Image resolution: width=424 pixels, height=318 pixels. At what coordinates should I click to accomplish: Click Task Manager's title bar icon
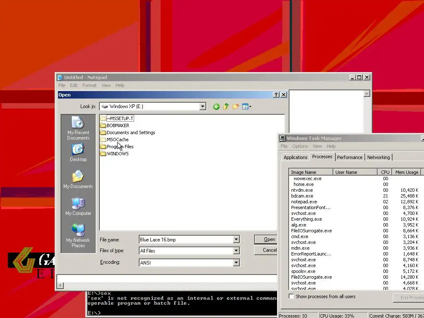coord(282,138)
